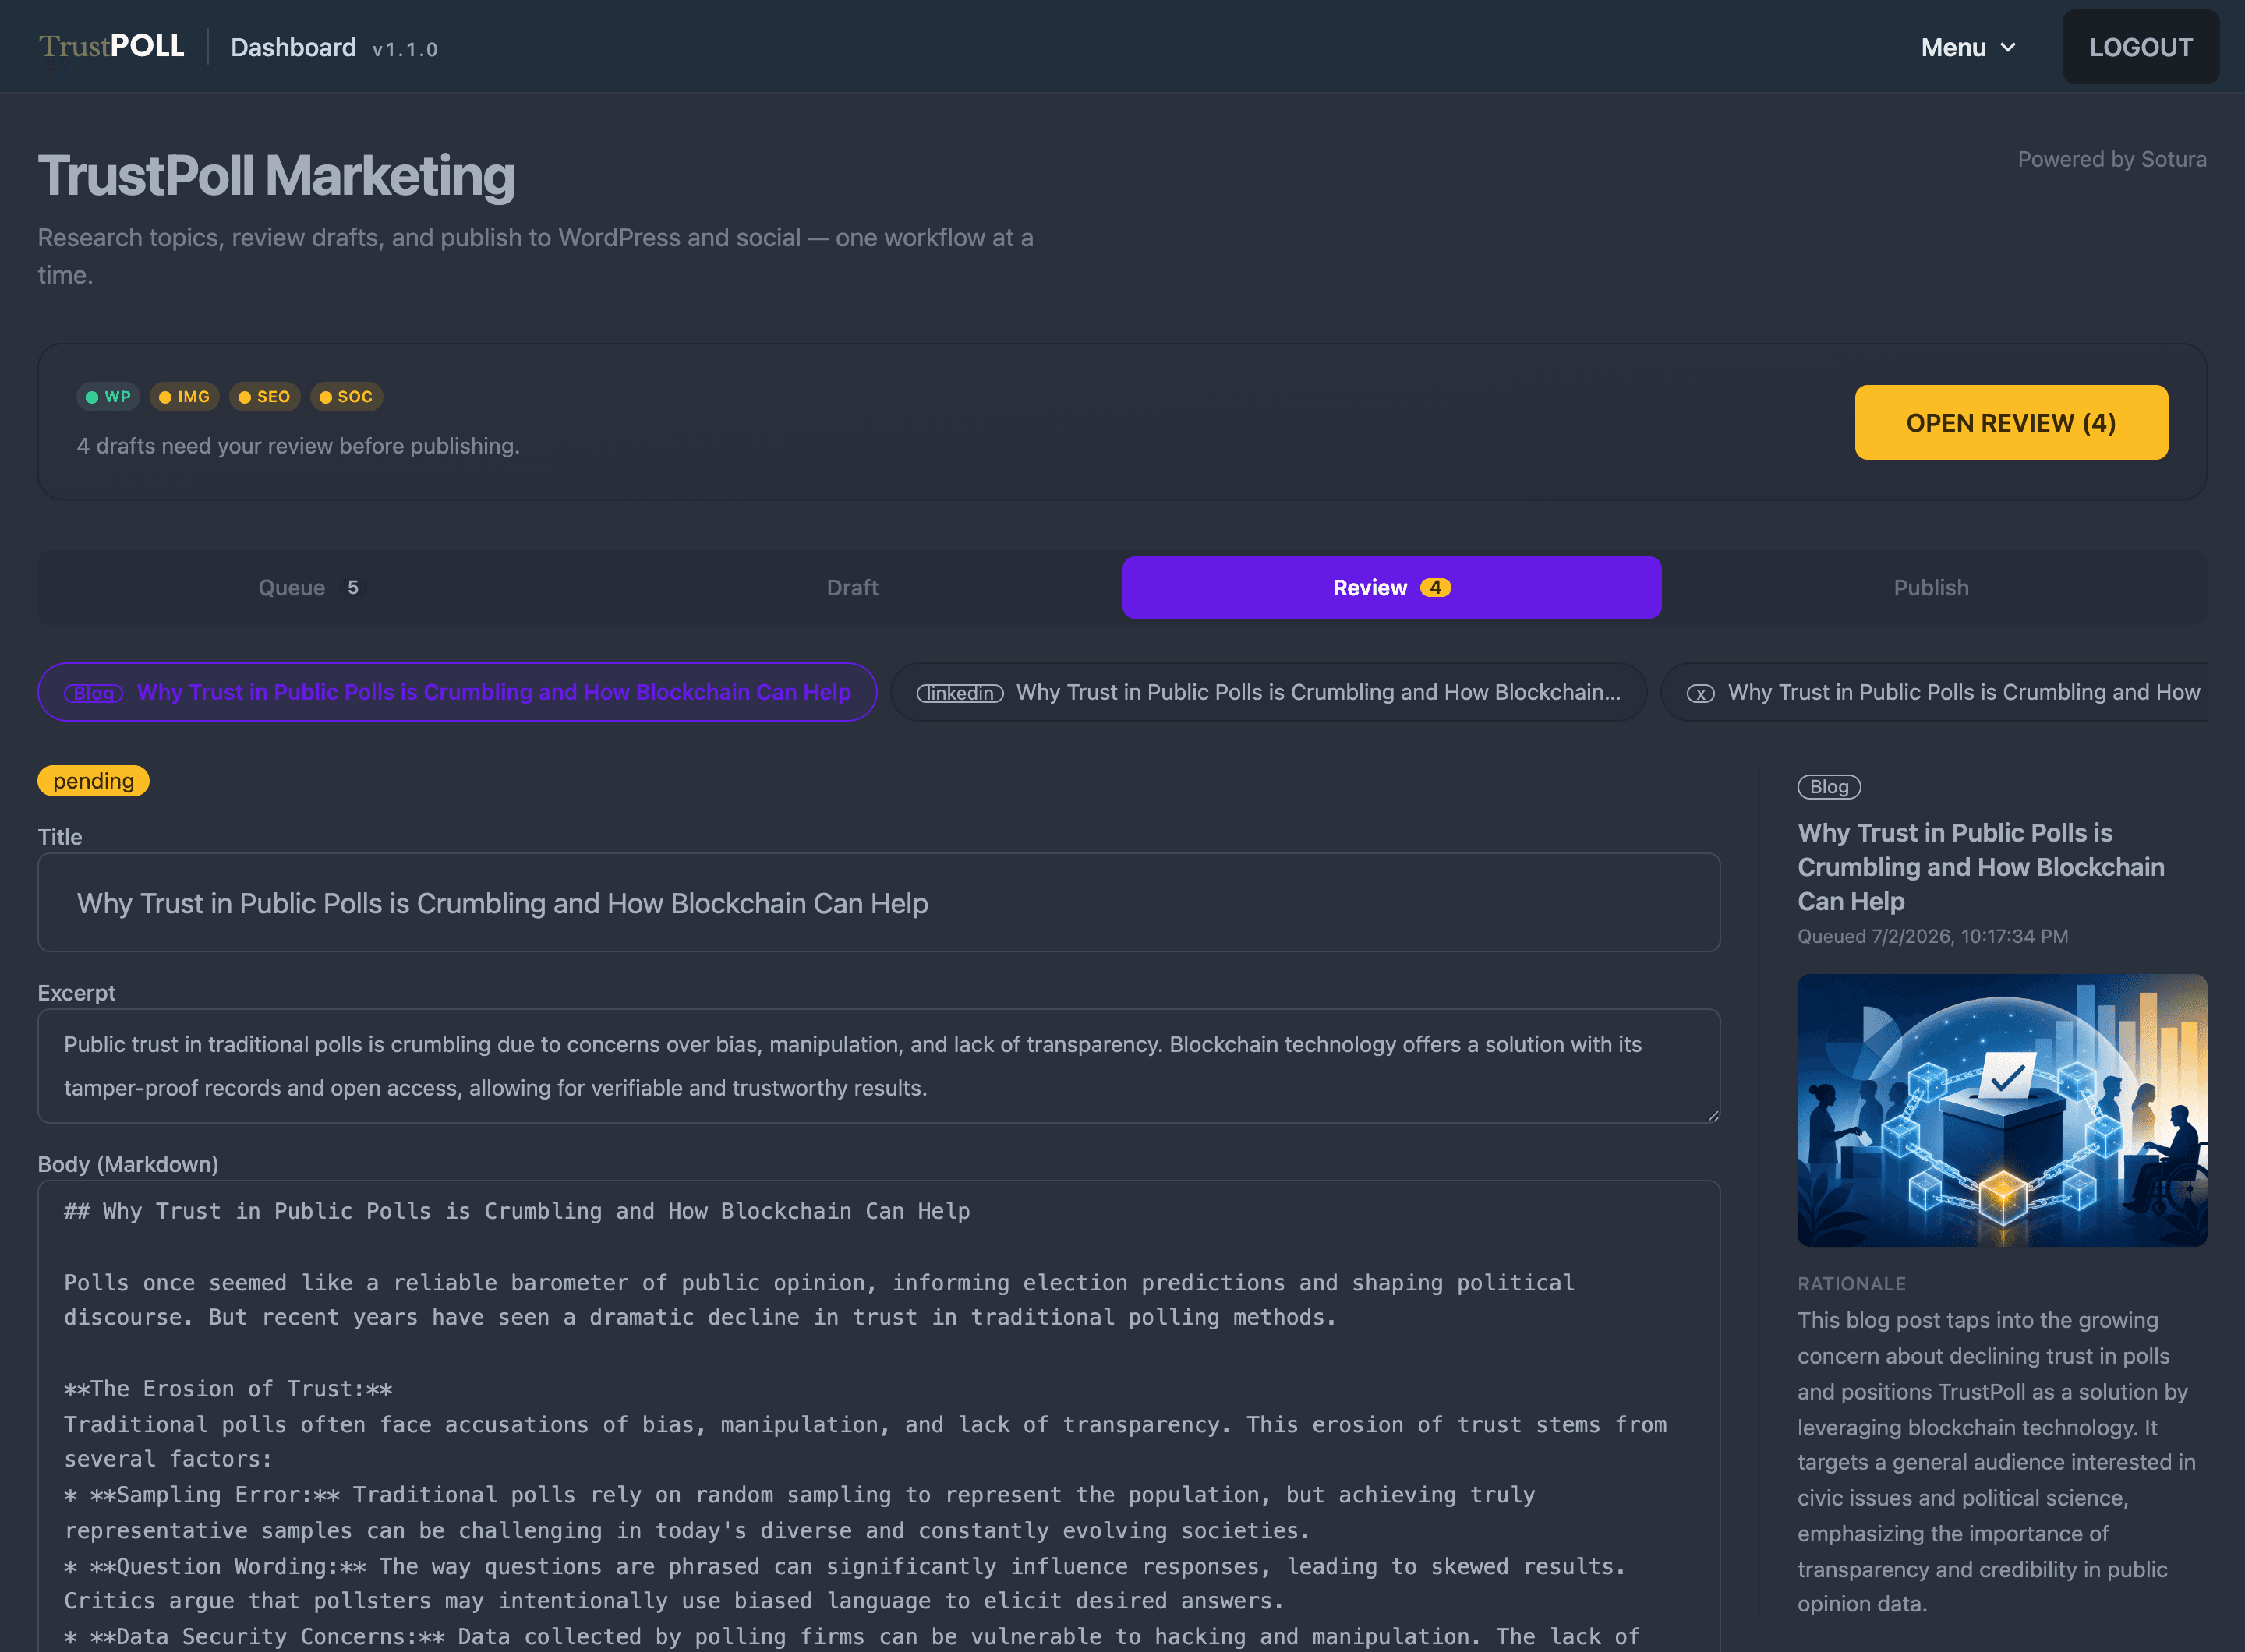Viewport: 2245px width, 1652px height.
Task: Click into the Title input field
Action: 879,903
